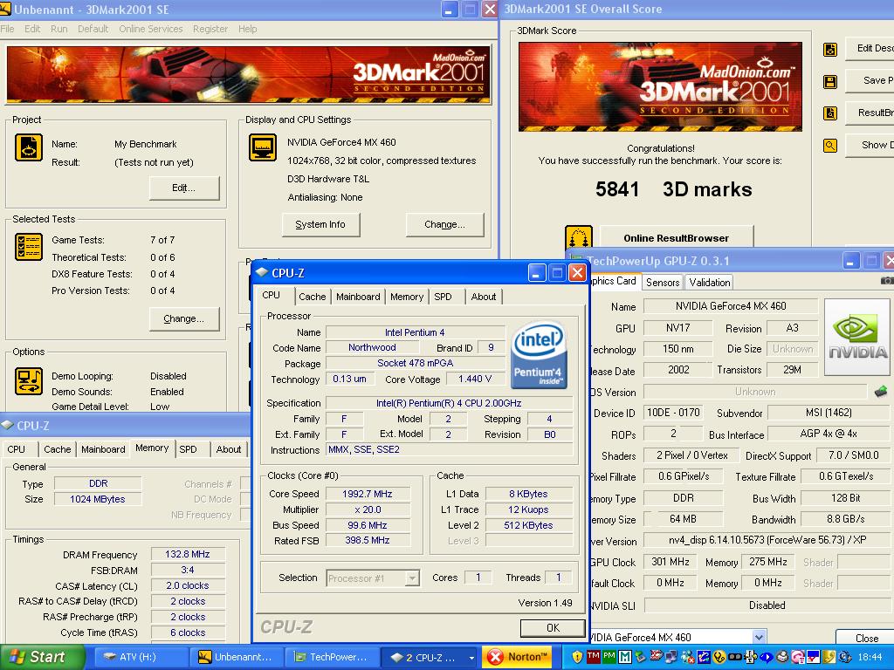This screenshot has height=670, width=894.
Task: Switch to the Cache tab in front CPU-Z
Action: [x=312, y=297]
